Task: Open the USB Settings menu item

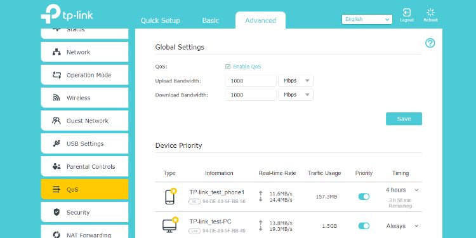Action: point(84,143)
